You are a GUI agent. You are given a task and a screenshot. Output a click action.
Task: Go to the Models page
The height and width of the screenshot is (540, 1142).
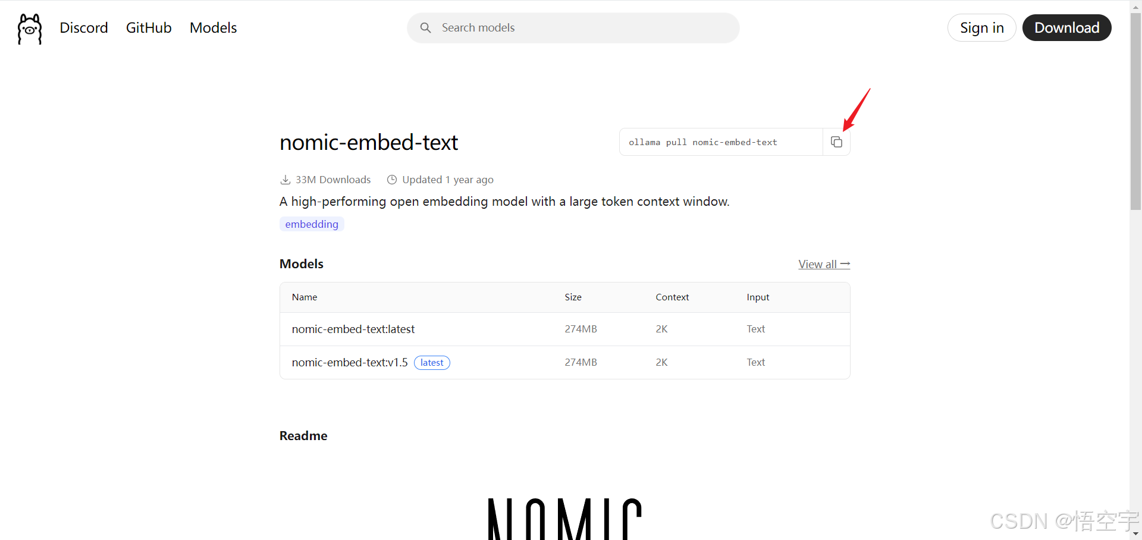213,28
